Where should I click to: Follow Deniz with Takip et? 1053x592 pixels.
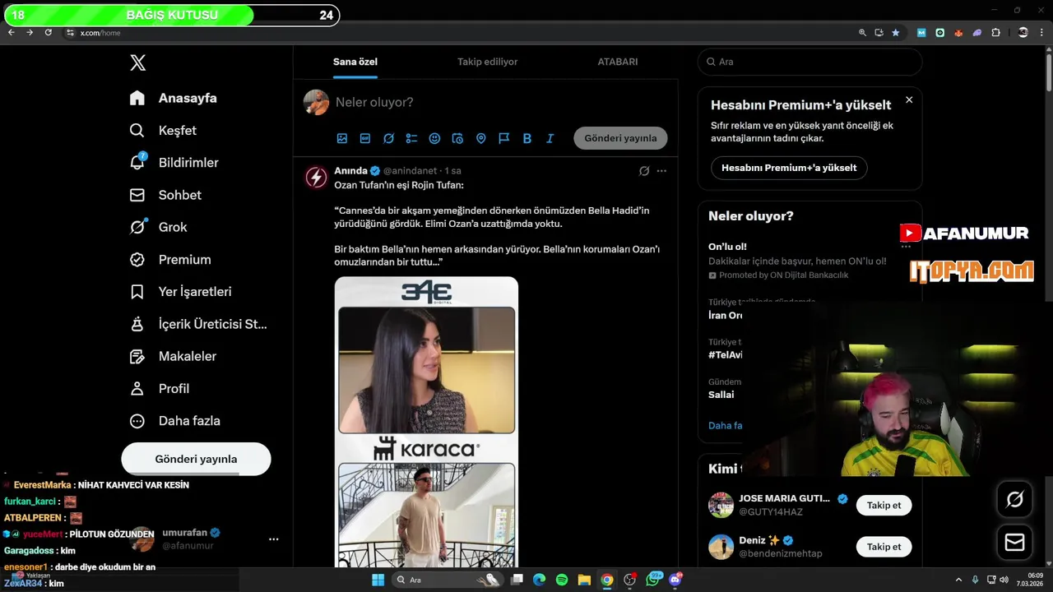click(884, 547)
